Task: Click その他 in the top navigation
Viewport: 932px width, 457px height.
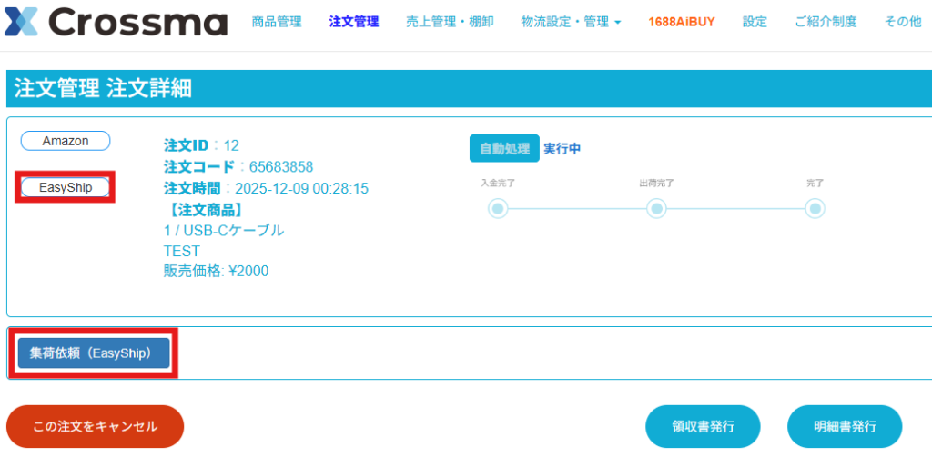Action: tap(903, 22)
